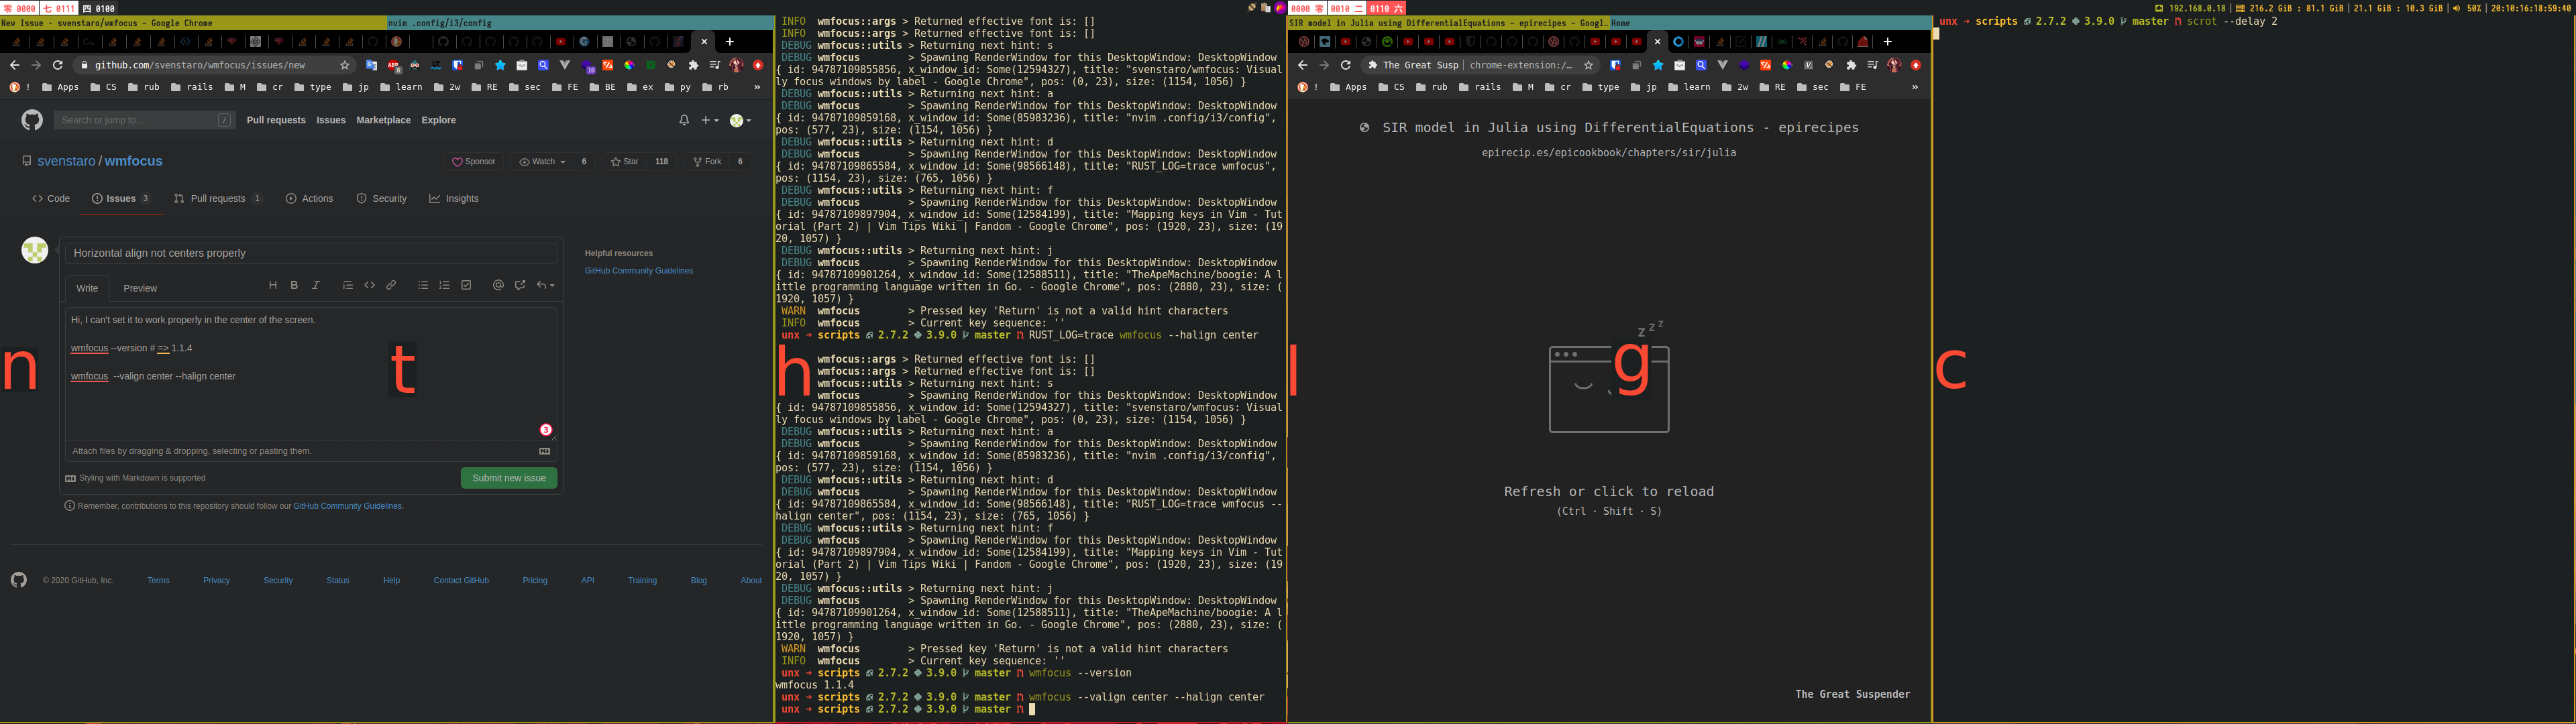Screen dimensions: 2576x724
Task: Fork the wmfocus repository
Action: [x=708, y=162]
